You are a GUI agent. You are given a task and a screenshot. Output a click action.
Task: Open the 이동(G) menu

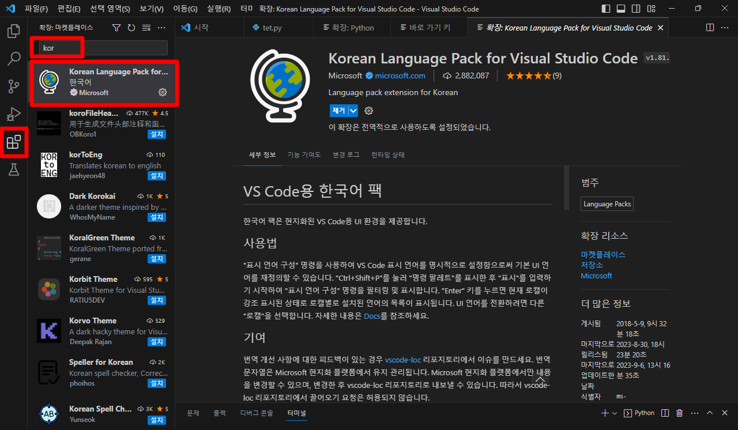point(185,9)
